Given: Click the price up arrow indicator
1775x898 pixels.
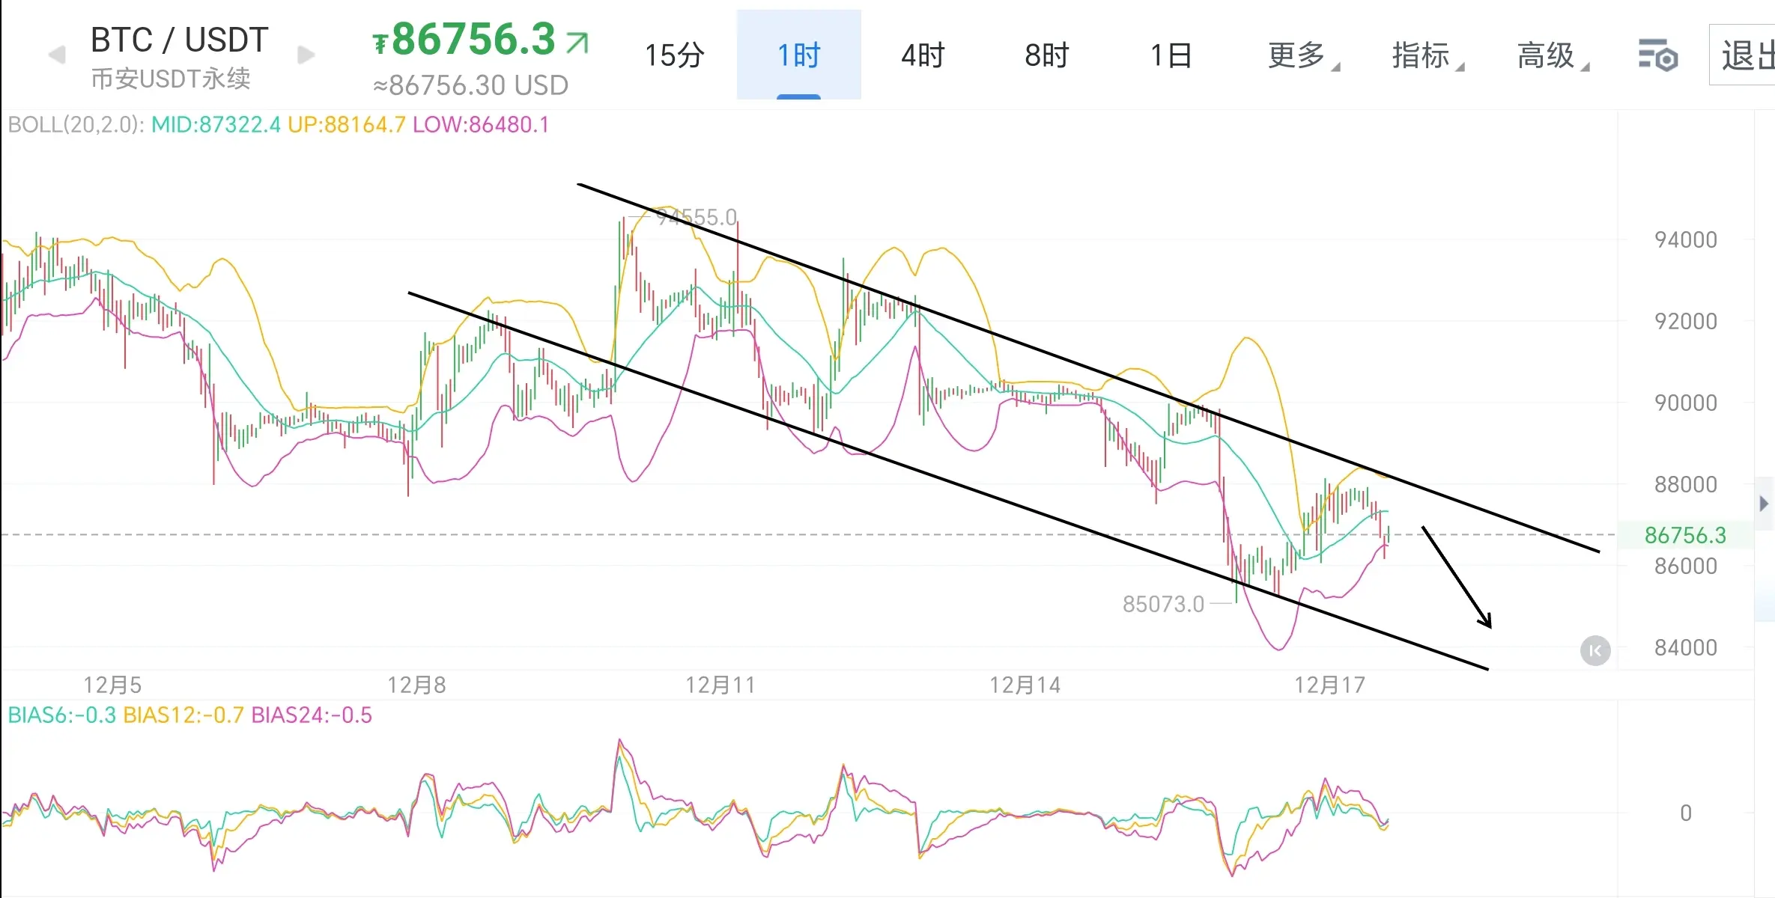Looking at the screenshot, I should click(577, 43).
